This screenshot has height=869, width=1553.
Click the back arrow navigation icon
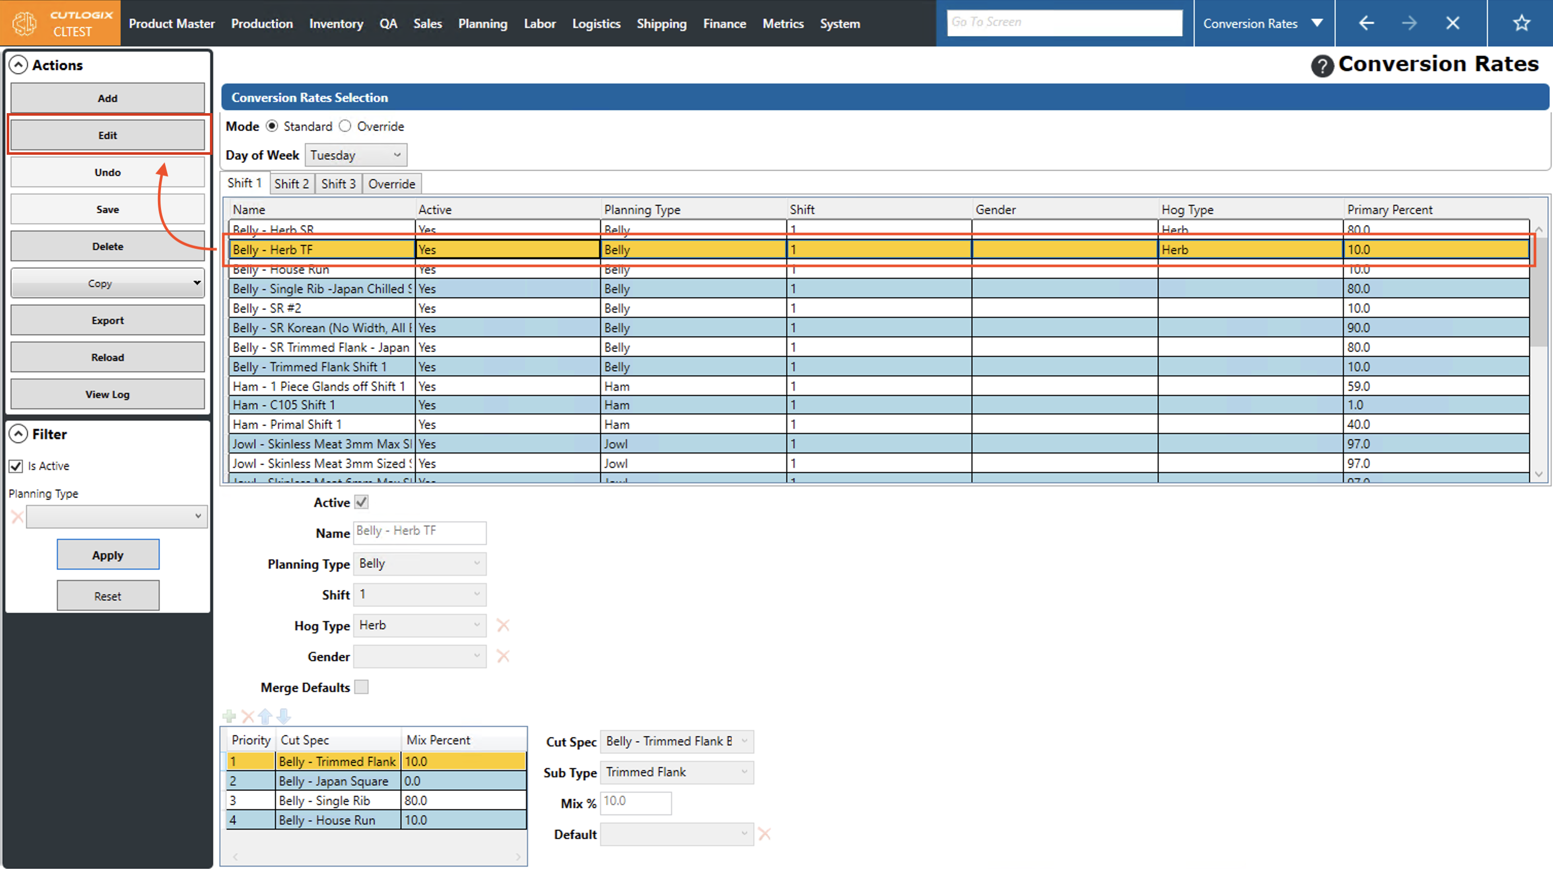point(1366,24)
